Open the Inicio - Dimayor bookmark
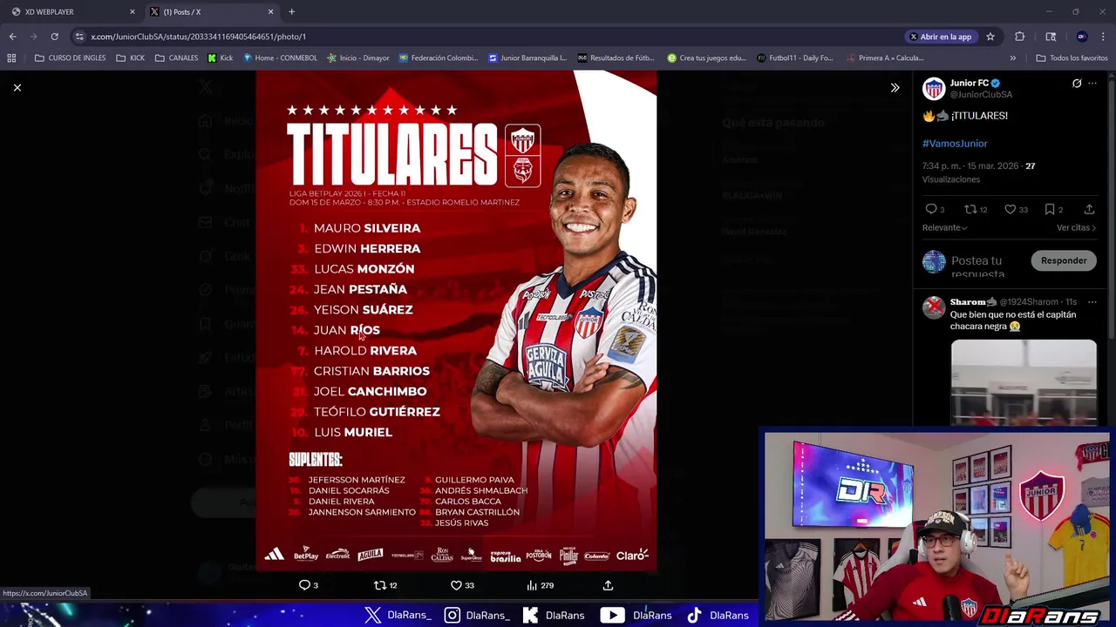This screenshot has width=1116, height=627. [x=358, y=58]
